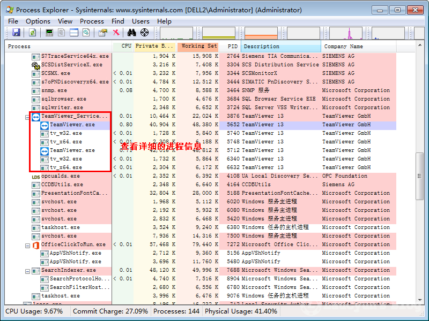Click CPU Usage in the status bar
429x321 pixels.
pyautogui.click(x=34, y=311)
